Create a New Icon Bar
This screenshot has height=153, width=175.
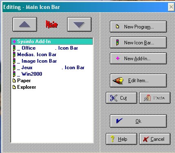[138, 43]
